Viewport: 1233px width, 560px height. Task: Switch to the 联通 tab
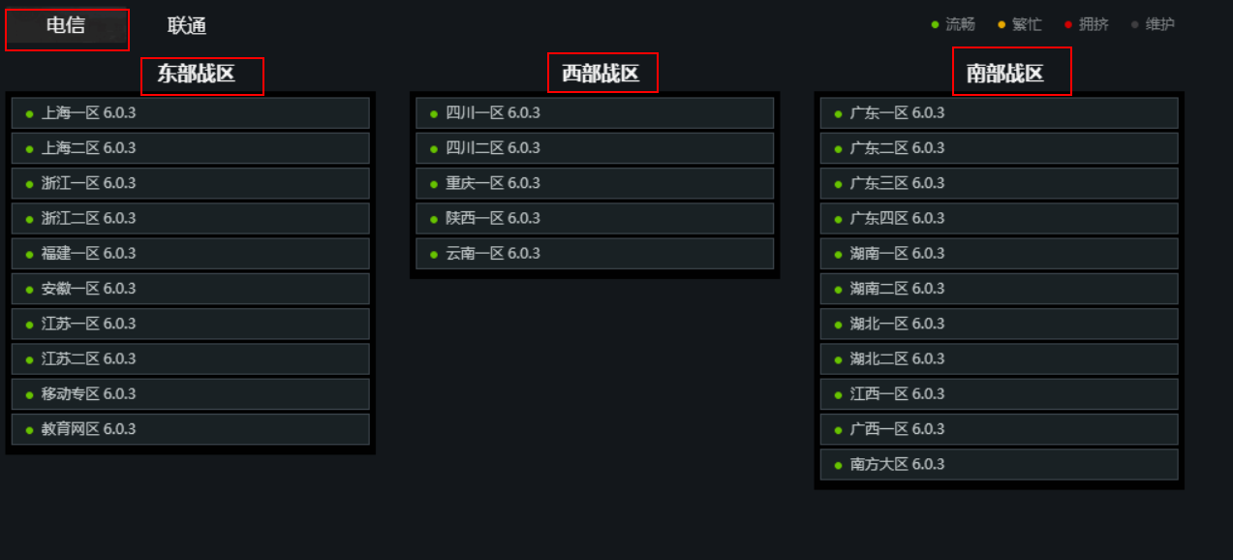coord(187,26)
